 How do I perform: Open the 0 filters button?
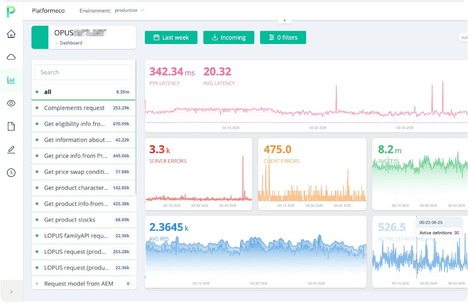click(x=283, y=37)
